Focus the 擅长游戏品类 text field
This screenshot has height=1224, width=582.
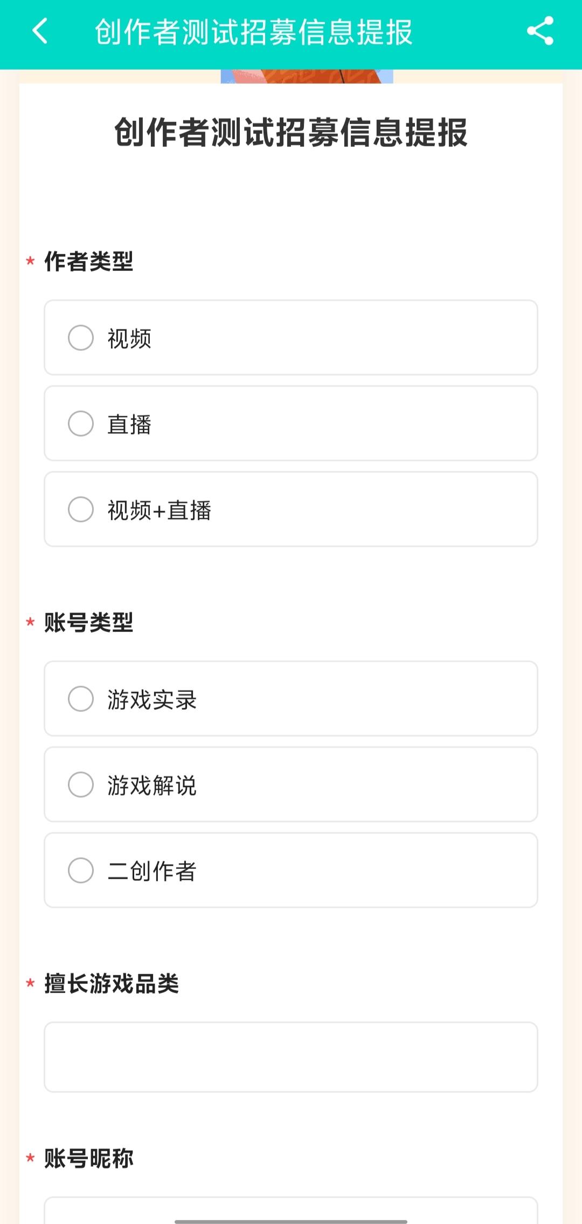click(291, 1057)
